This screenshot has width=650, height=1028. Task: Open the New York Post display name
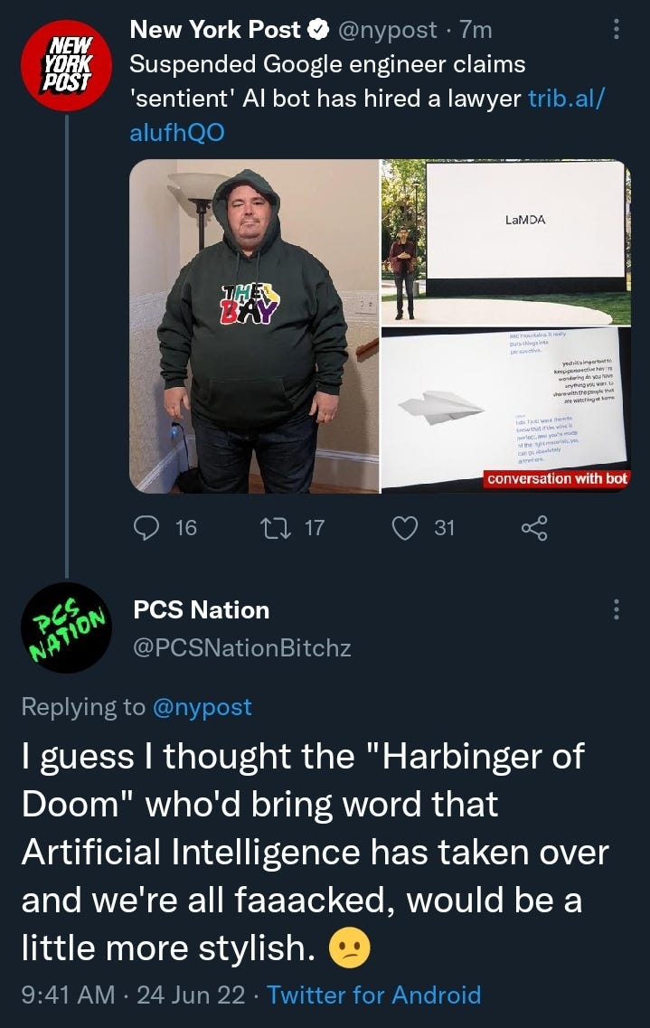[215, 30]
